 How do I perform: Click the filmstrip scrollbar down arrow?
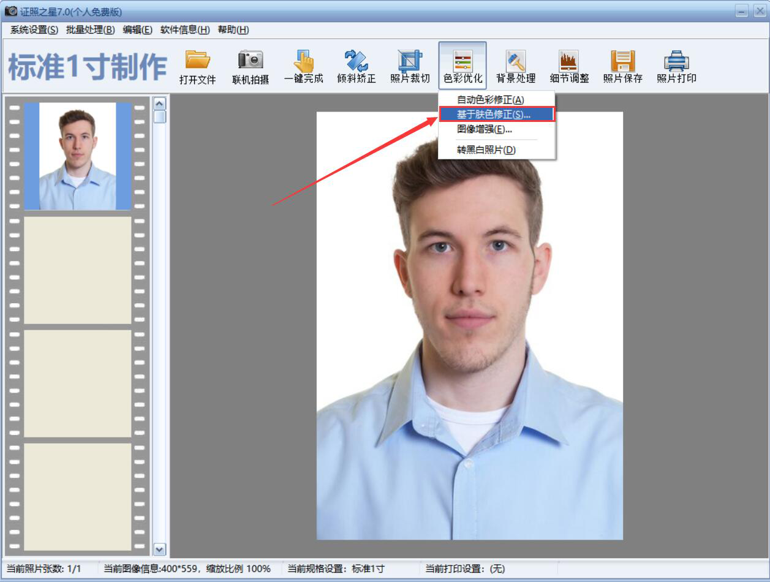pos(159,550)
